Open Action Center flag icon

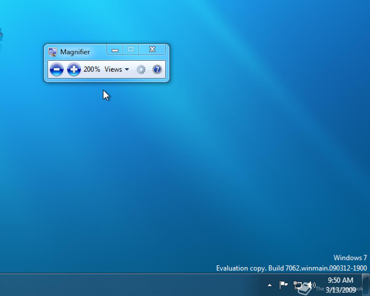coord(284,285)
